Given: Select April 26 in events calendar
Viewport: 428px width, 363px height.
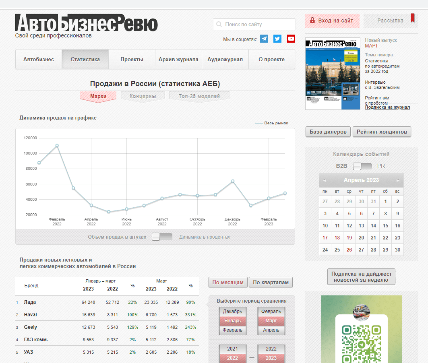Looking at the screenshot, I should point(349,250).
